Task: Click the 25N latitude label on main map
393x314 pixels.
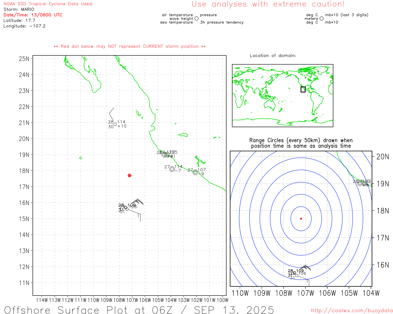Action: [24, 59]
